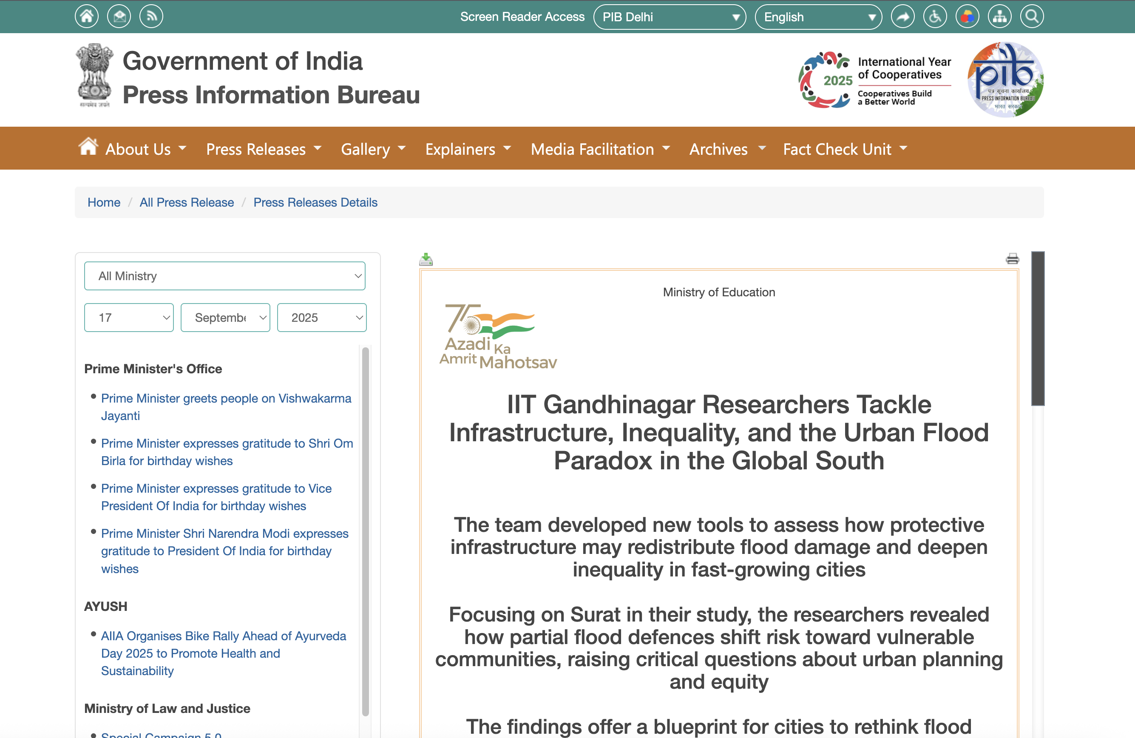The width and height of the screenshot is (1135, 738).
Task: Click the Screen Reader Access link
Action: tap(522, 17)
